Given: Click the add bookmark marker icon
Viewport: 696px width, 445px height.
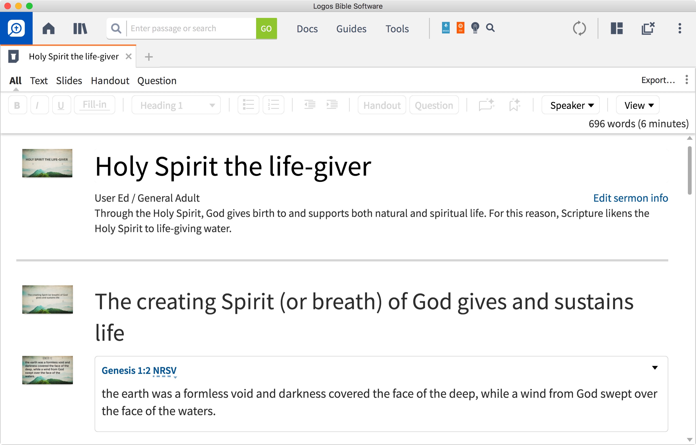Looking at the screenshot, I should coord(514,105).
